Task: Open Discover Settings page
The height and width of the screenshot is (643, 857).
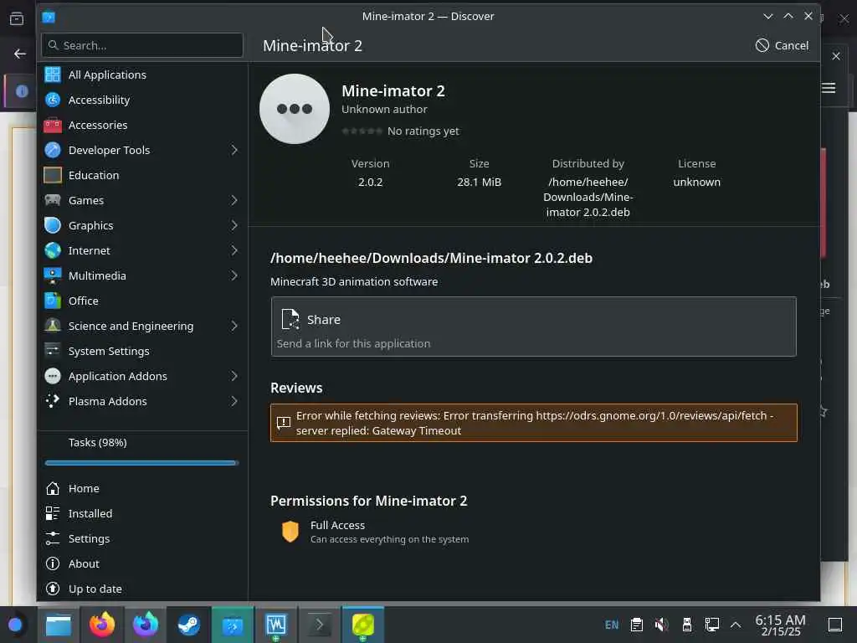Action: tap(142, 538)
